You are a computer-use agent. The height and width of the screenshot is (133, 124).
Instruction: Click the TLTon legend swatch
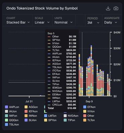coord(85,120)
